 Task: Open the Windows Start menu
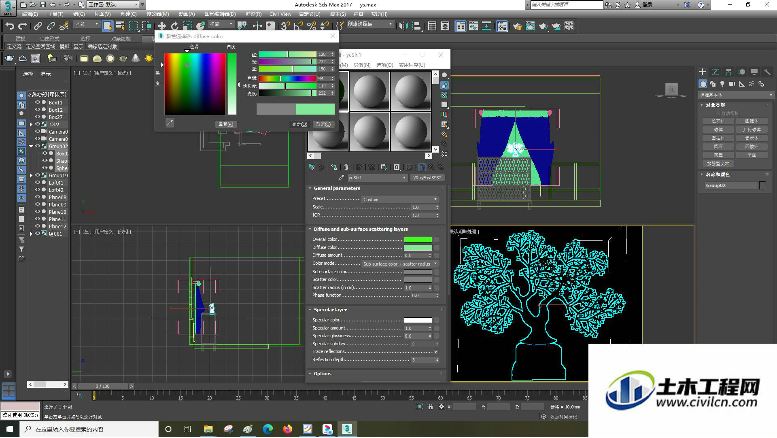point(10,429)
